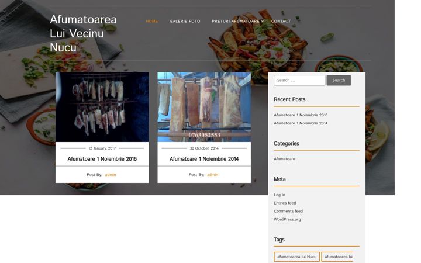Open Recent Posts link Afumatoare 1 Noiembrie 2016

[x=301, y=115]
